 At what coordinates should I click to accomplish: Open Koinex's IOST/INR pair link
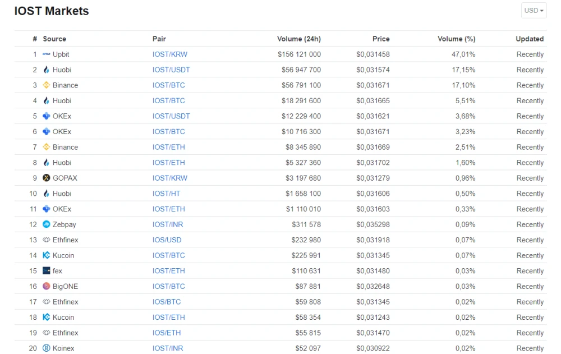(x=168, y=348)
